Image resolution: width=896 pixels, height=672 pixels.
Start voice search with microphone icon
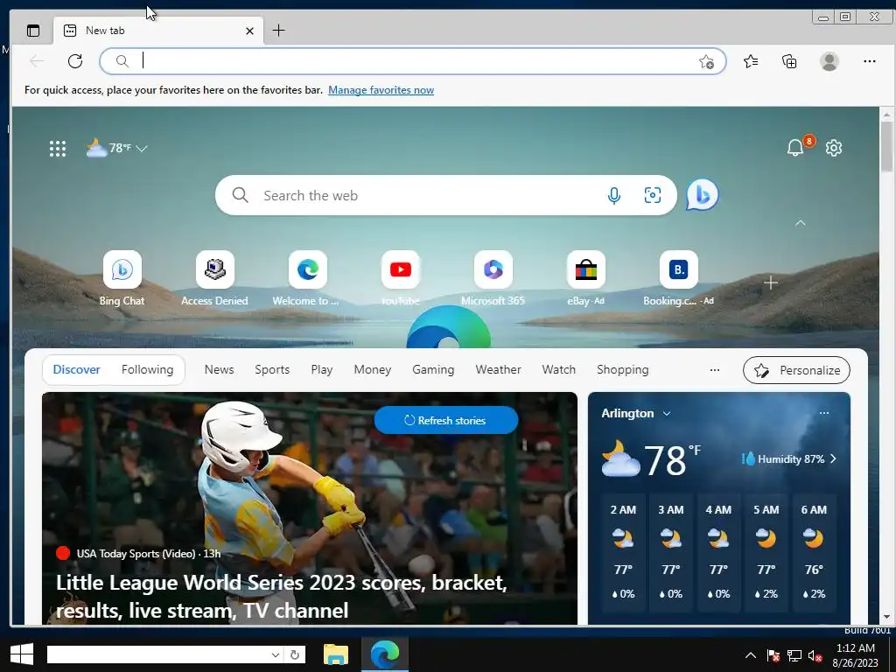pos(613,195)
